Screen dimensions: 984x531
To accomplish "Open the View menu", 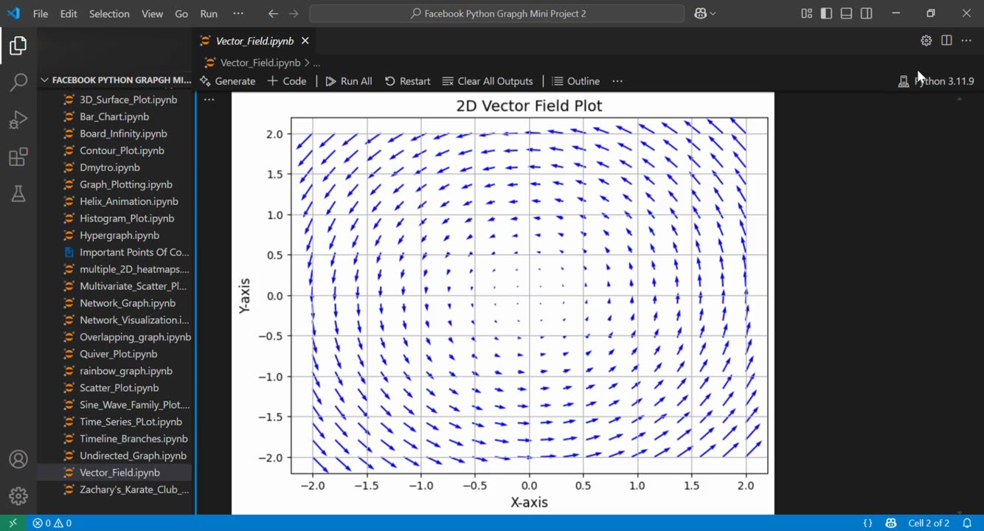I will pos(153,13).
